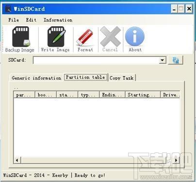Switch to the Generic information tab
This screenshot has height=182, width=196.
click(x=36, y=78)
